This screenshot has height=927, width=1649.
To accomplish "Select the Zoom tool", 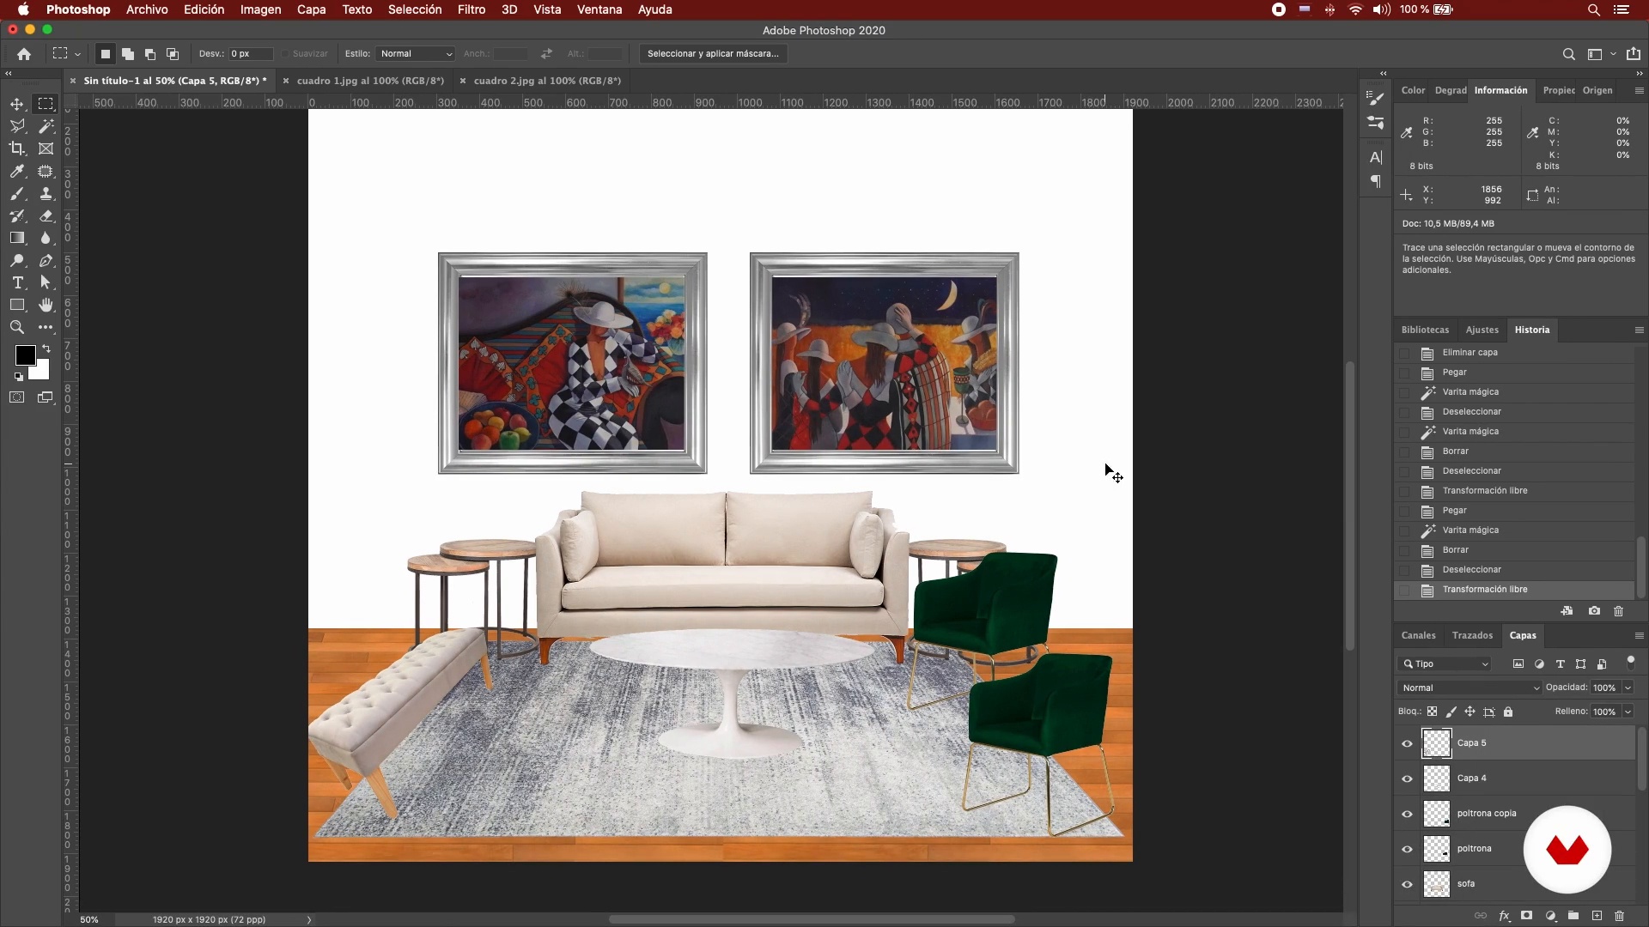I will [17, 327].
